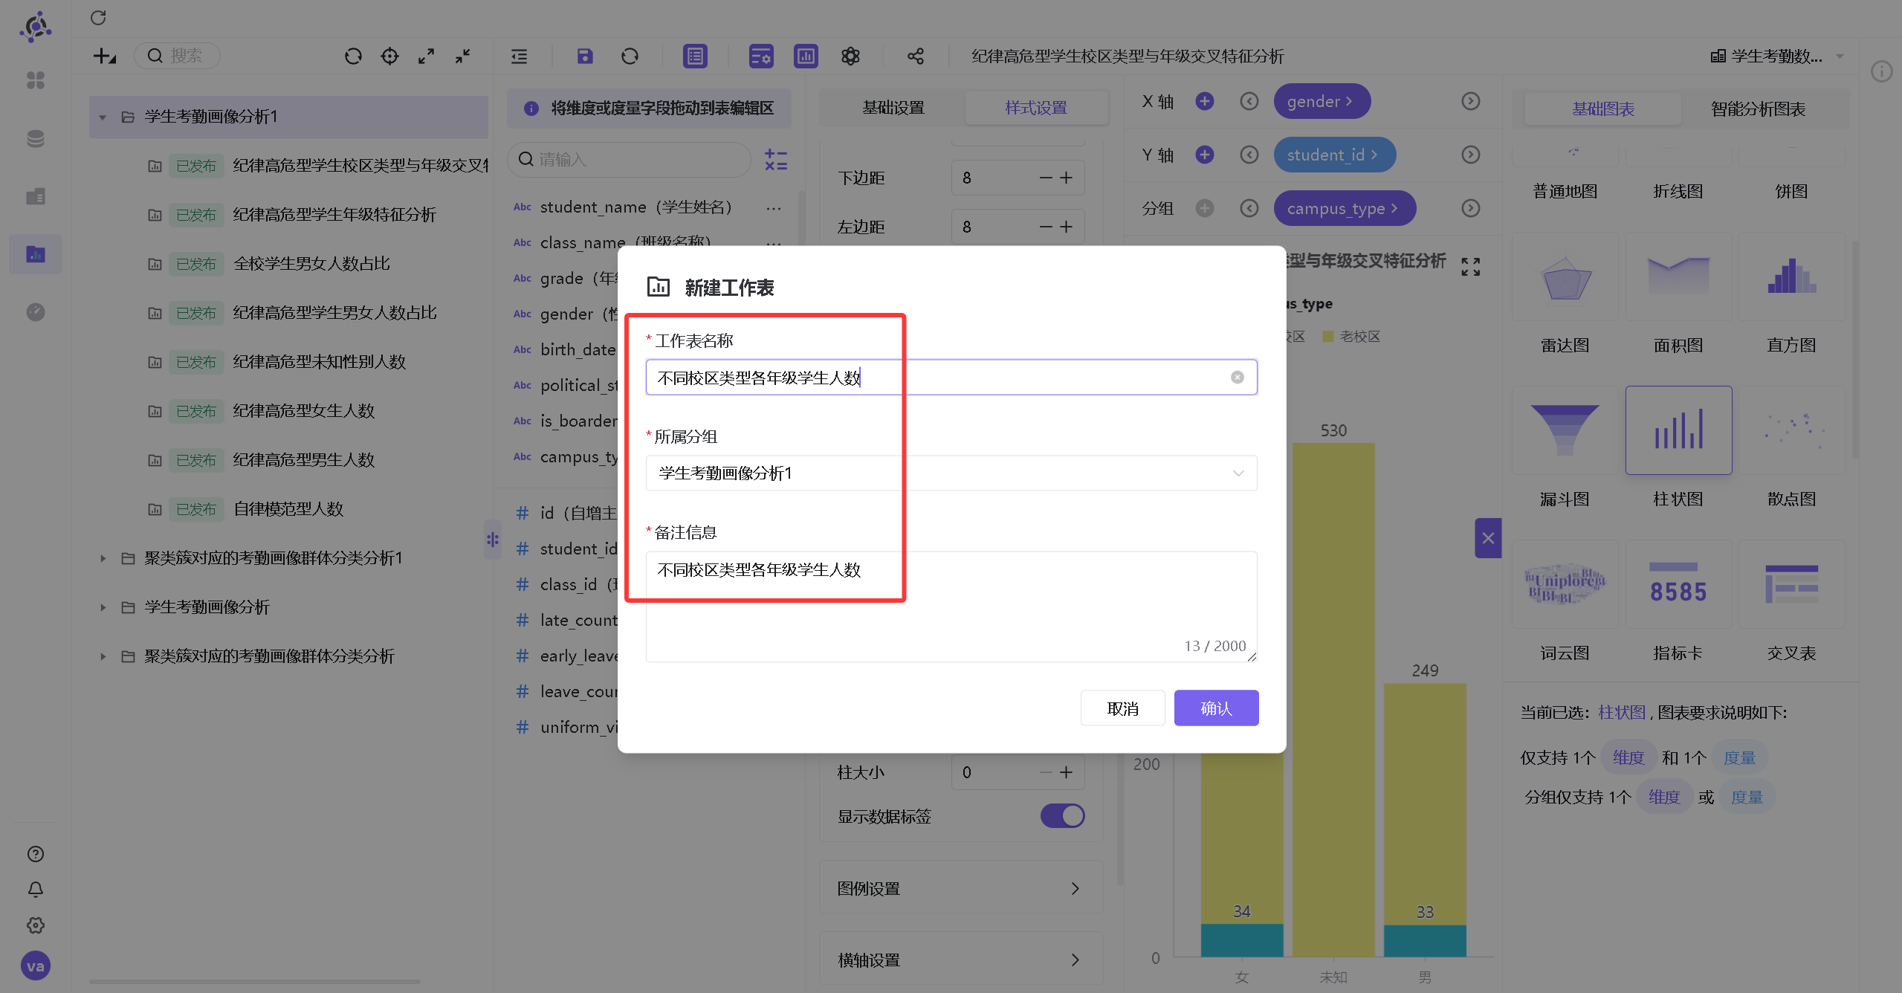Image resolution: width=1902 pixels, height=993 pixels.
Task: Click the field search input
Action: [629, 159]
